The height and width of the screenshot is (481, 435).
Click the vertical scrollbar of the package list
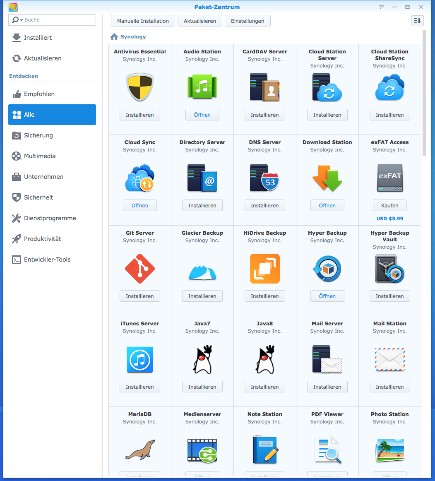click(424, 93)
